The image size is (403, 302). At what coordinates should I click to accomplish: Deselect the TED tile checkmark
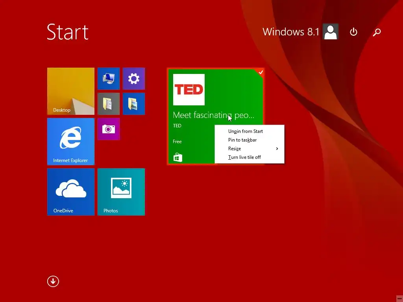tap(261, 72)
